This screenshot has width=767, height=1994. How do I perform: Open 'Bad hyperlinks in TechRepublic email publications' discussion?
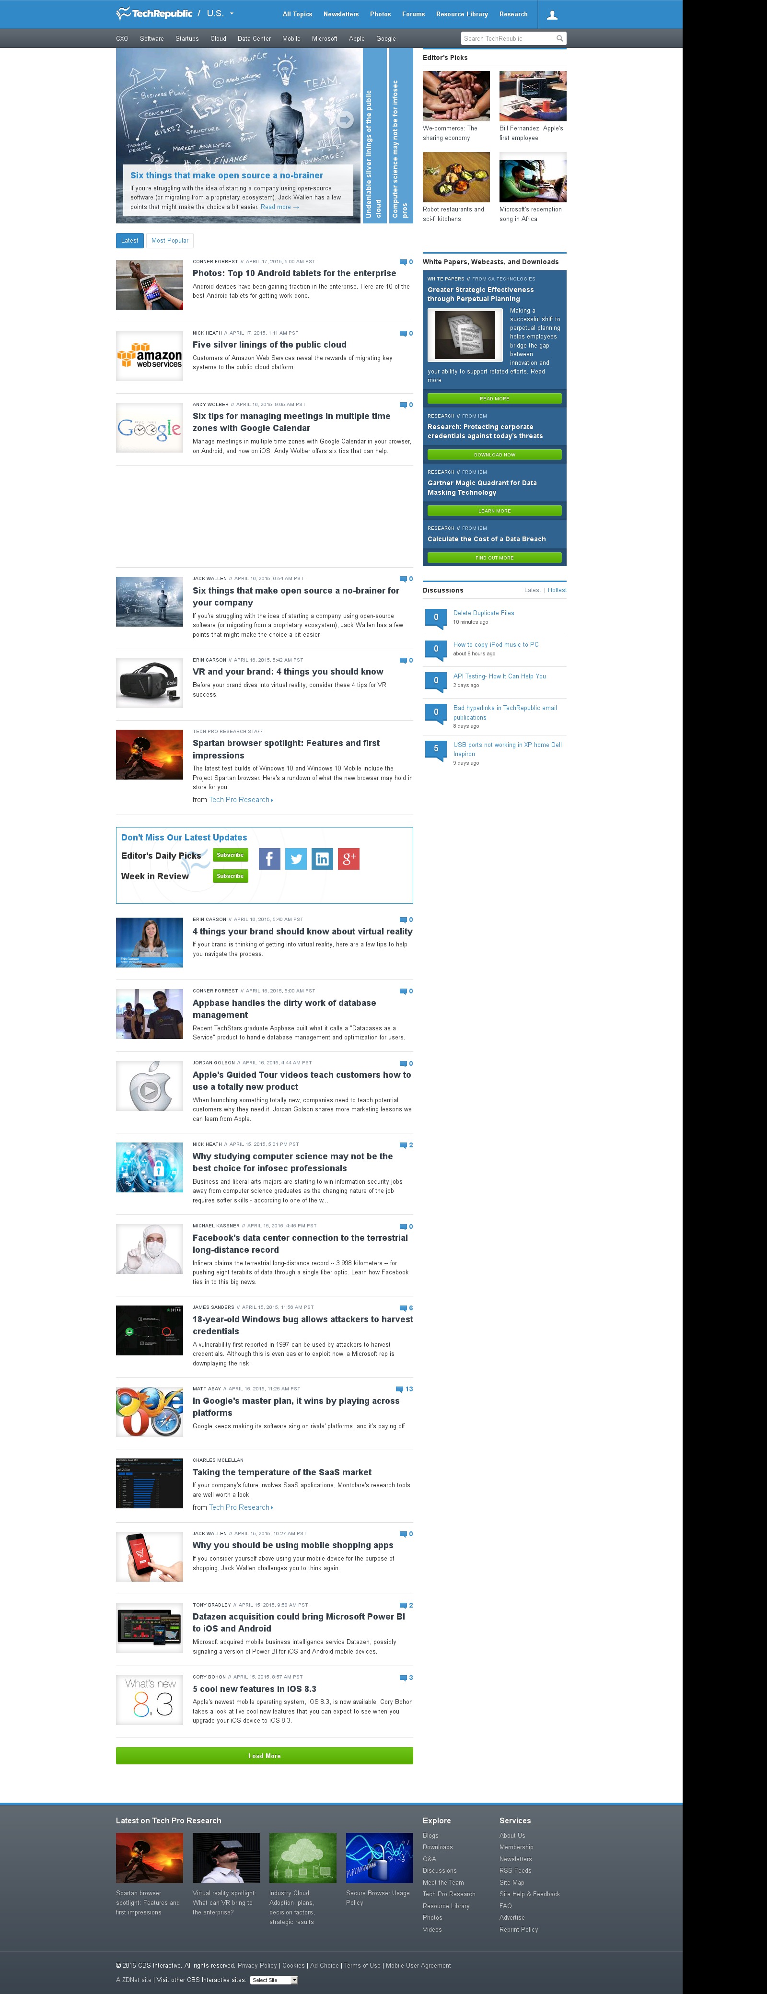(x=505, y=713)
